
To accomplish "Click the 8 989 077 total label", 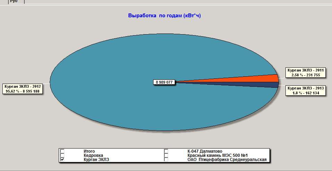I will (164, 82).
